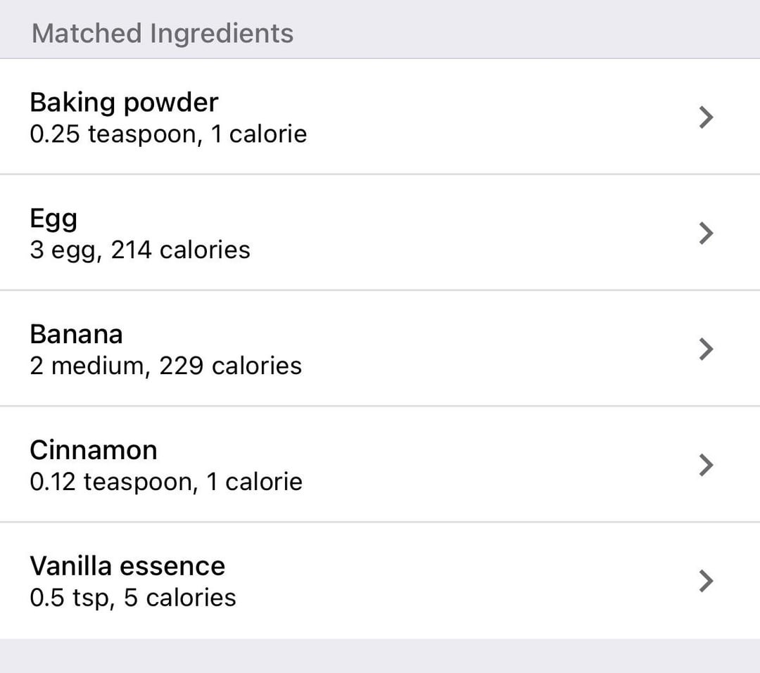Click the Matched Ingredients section header
The height and width of the screenshot is (673, 760).
coord(163,34)
